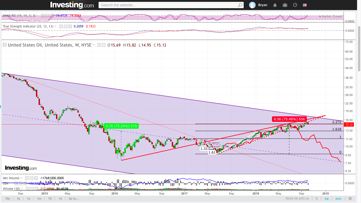Viewport: 361px width, 203px height.
Task: Open the Bryan account name link
Action: 263,5
